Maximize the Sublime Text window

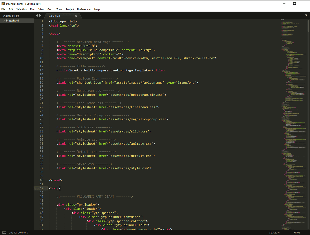tap(294, 4)
